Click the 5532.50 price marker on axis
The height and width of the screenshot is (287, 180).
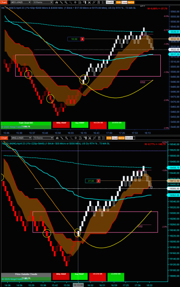(x=175, y=39)
